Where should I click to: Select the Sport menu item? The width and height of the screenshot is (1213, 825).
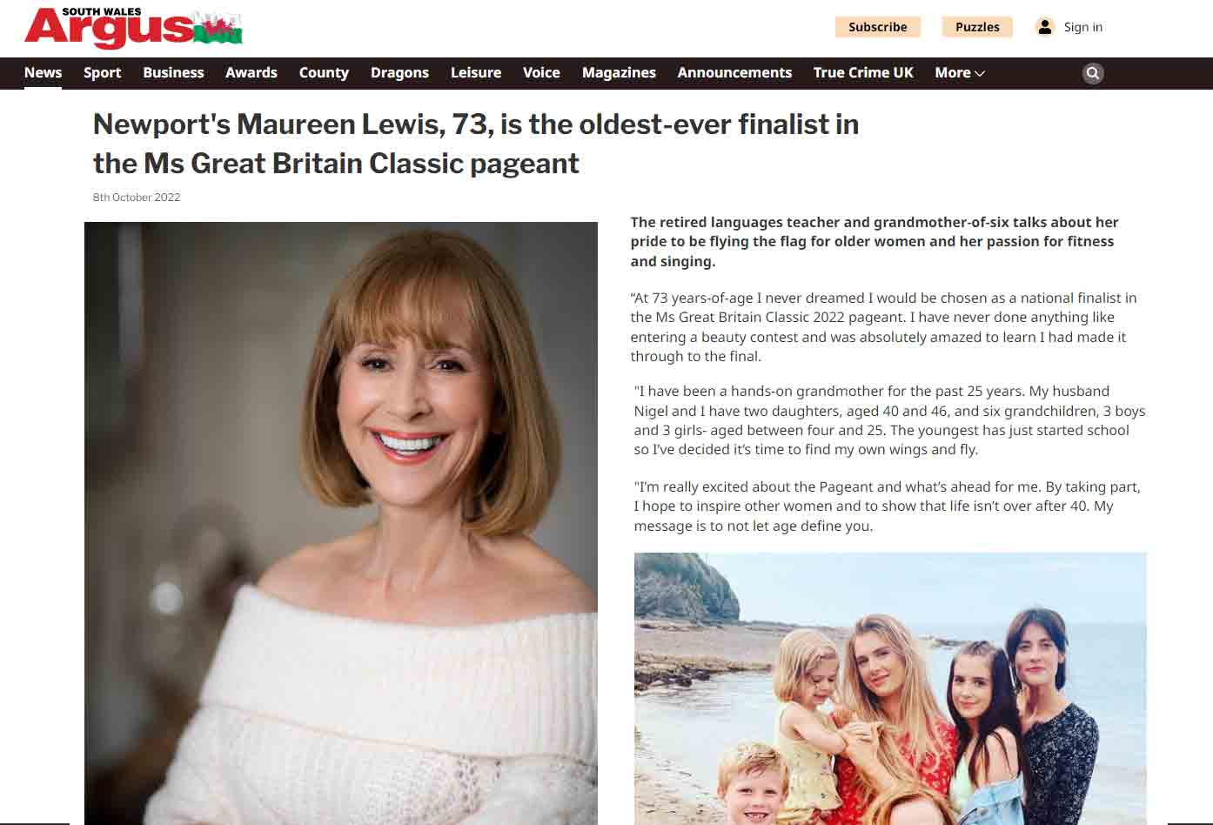[x=102, y=73]
